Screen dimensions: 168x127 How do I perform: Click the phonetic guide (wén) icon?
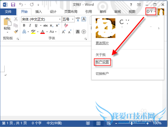click(78, 19)
